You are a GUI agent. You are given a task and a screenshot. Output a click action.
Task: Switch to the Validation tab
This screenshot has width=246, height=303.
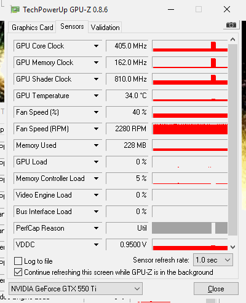tap(105, 28)
